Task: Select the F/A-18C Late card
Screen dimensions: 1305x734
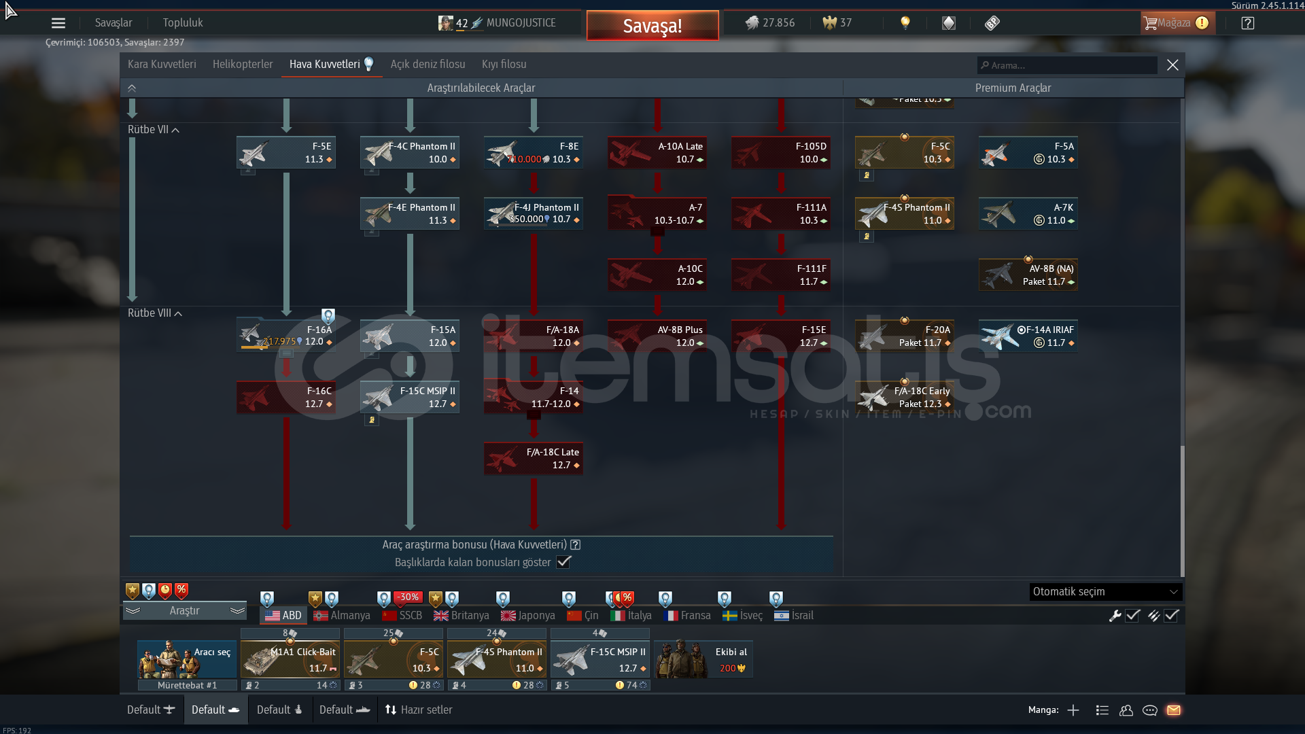Action: (x=534, y=459)
